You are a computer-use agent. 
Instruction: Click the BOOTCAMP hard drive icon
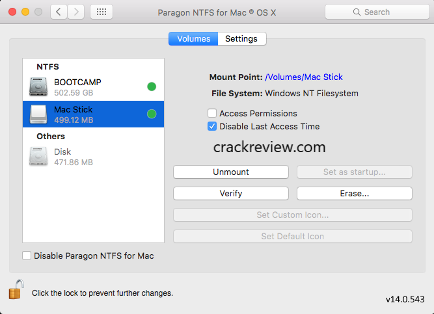38,87
